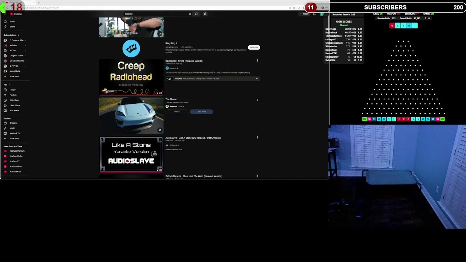
Task: Open more options for Radiohead Creep video
Action: pyautogui.click(x=257, y=61)
